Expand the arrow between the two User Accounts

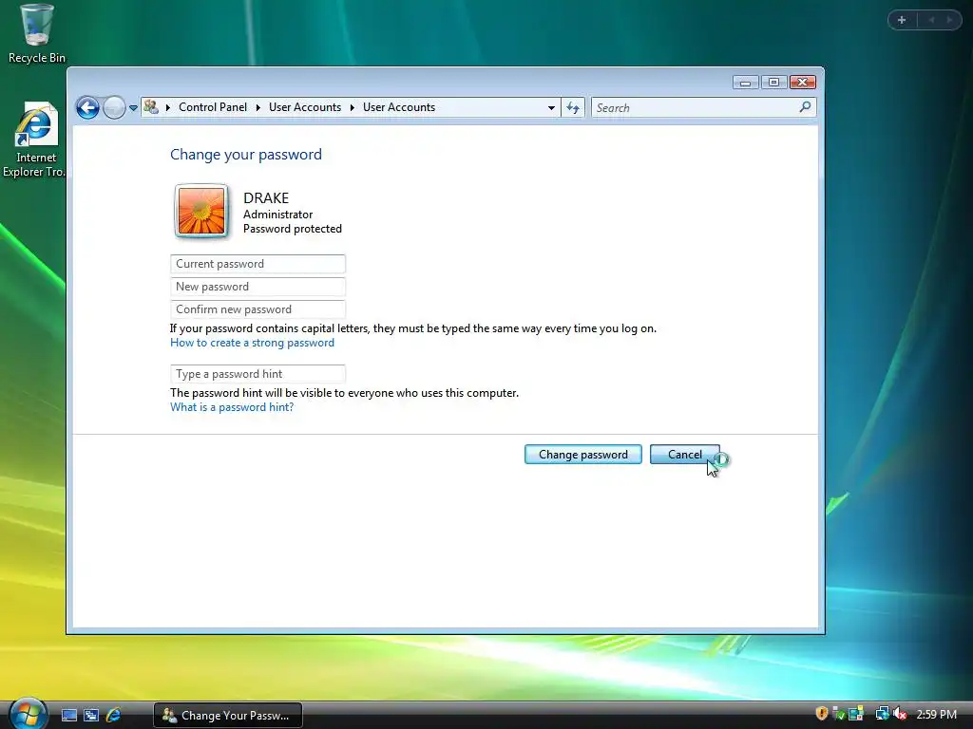[352, 107]
